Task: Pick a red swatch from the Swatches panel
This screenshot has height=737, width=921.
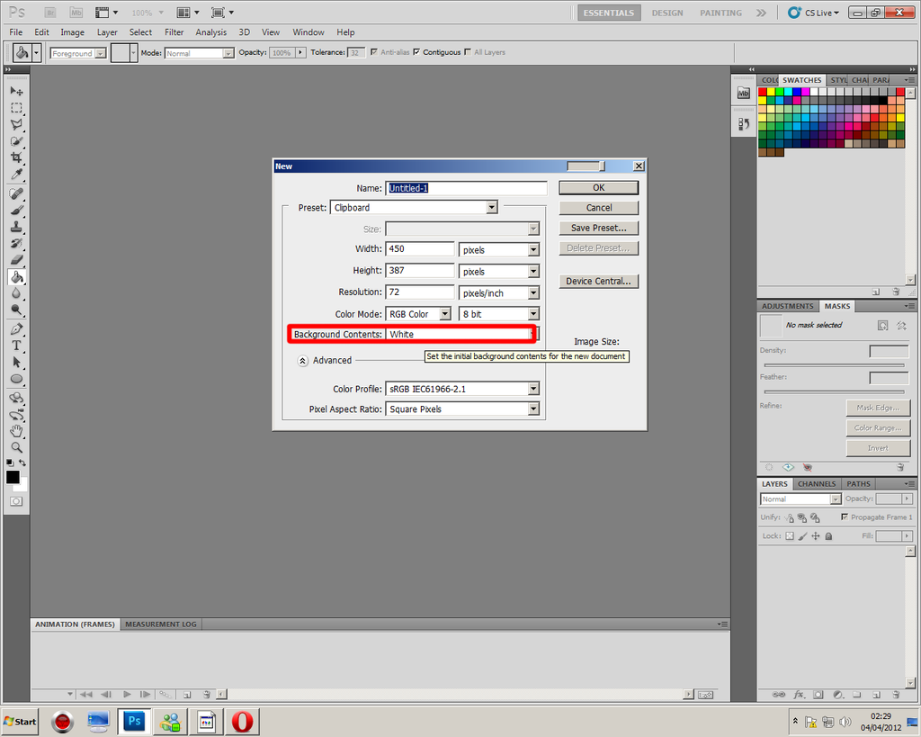Action: point(764,91)
